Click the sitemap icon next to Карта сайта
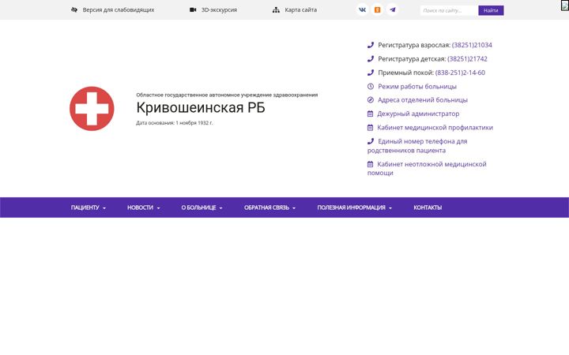Image resolution: width=569 pixels, height=355 pixels. tap(276, 10)
